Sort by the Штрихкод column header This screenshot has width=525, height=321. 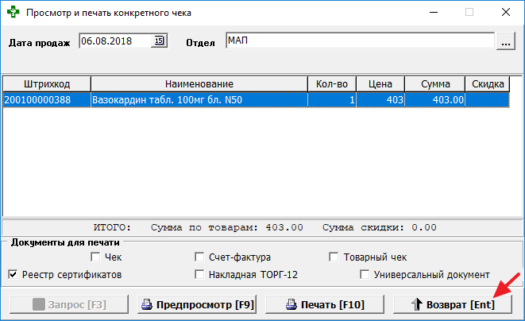[47, 83]
